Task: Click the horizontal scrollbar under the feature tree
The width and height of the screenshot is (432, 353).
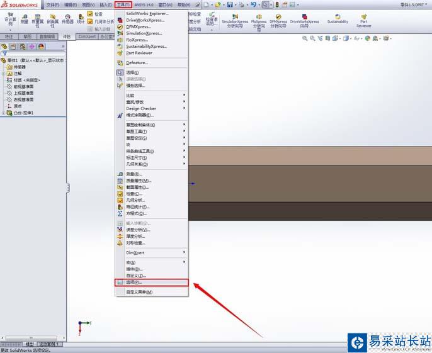Action: 33,338
